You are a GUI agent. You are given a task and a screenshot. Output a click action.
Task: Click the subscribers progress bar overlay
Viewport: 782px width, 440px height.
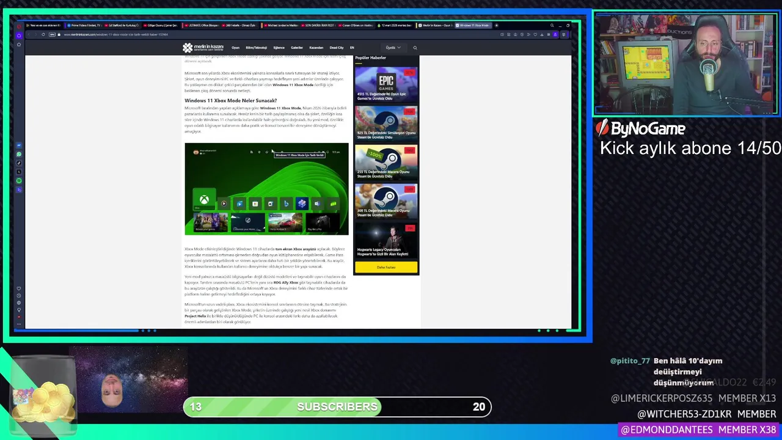pos(337,407)
